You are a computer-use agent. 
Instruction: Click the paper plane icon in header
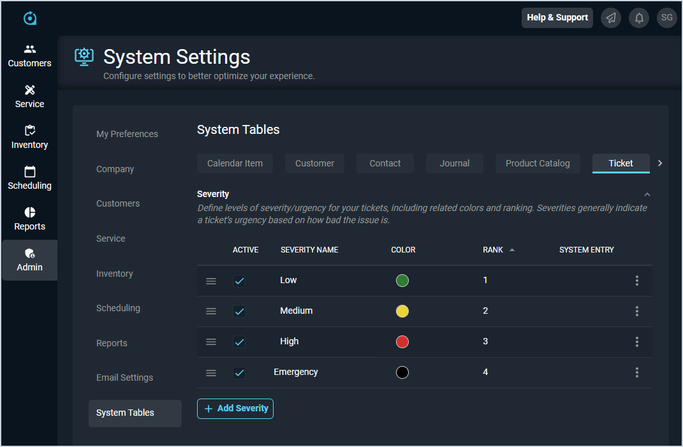coord(611,18)
